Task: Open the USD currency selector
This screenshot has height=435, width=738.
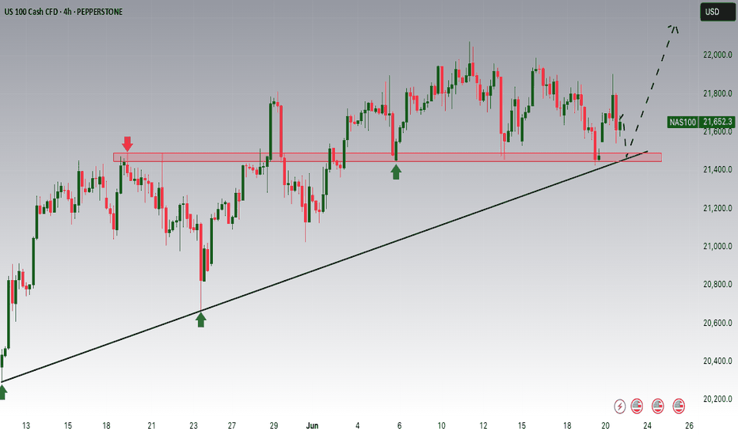Action: coord(717,12)
